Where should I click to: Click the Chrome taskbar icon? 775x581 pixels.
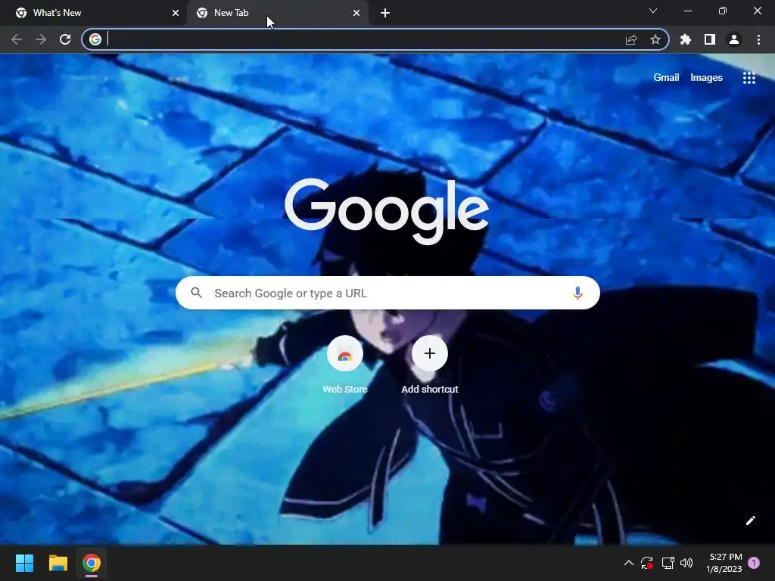(92, 563)
